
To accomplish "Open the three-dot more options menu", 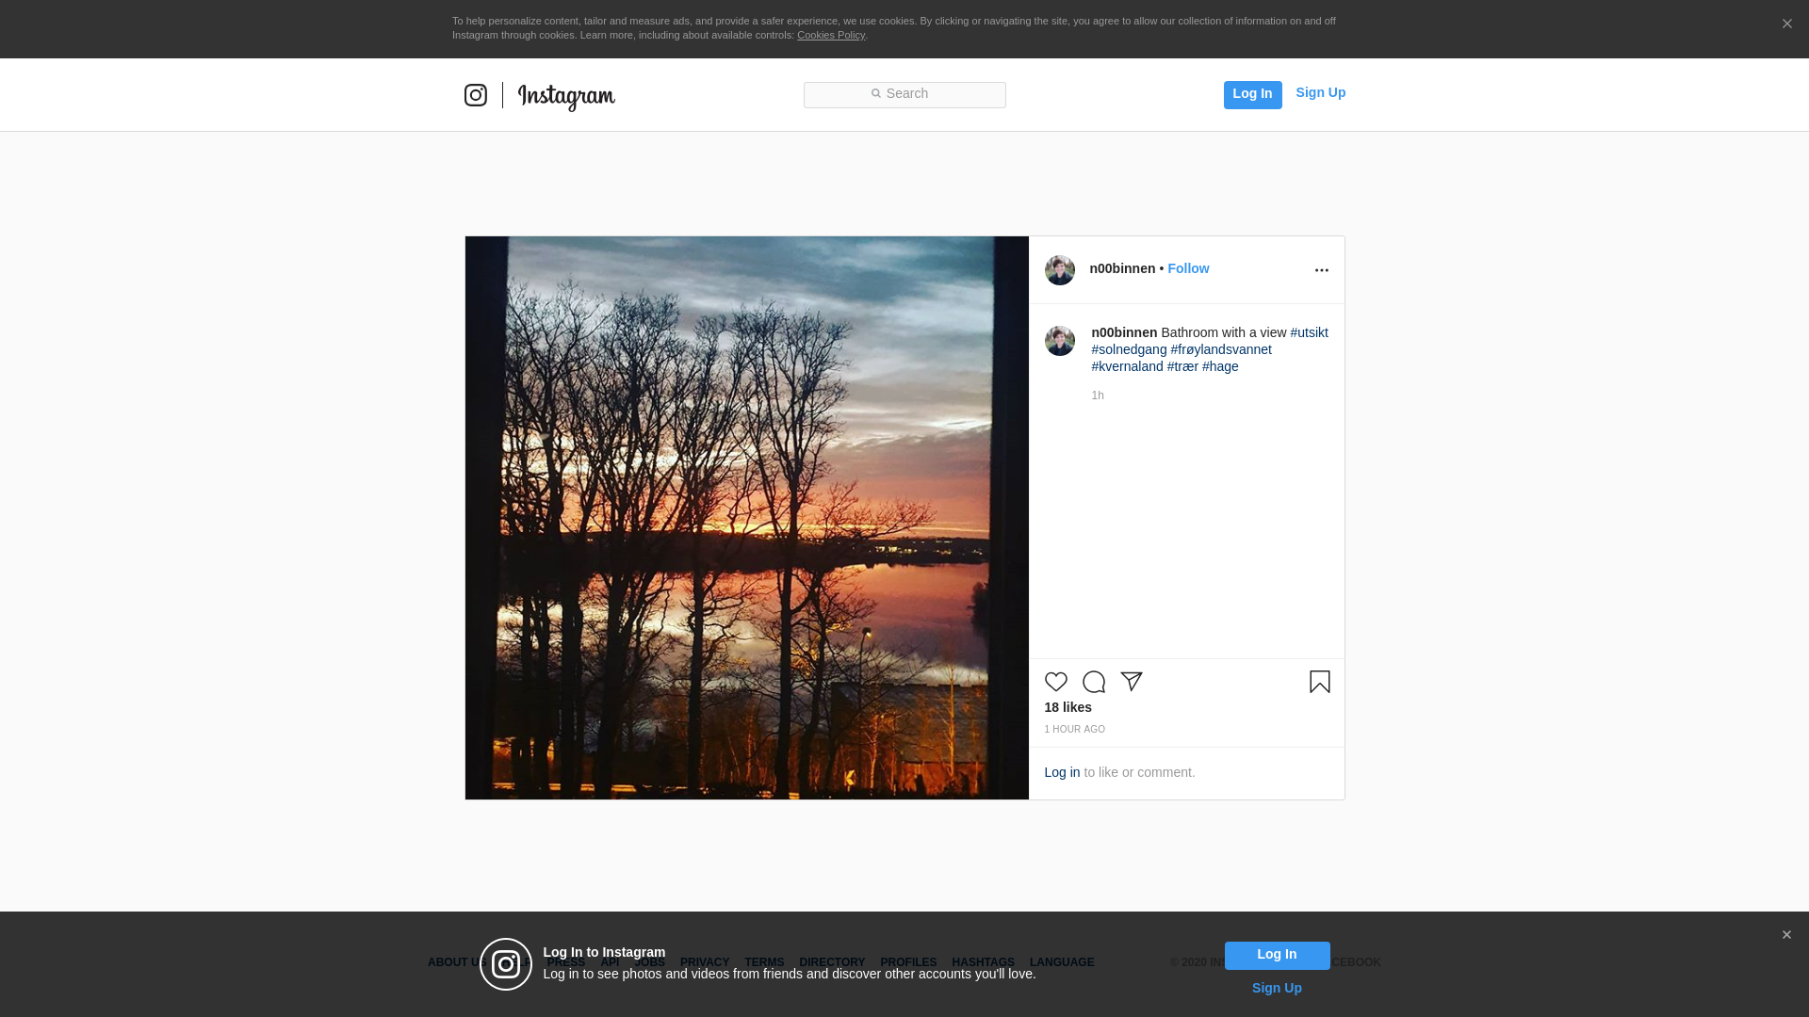I will point(1321,270).
